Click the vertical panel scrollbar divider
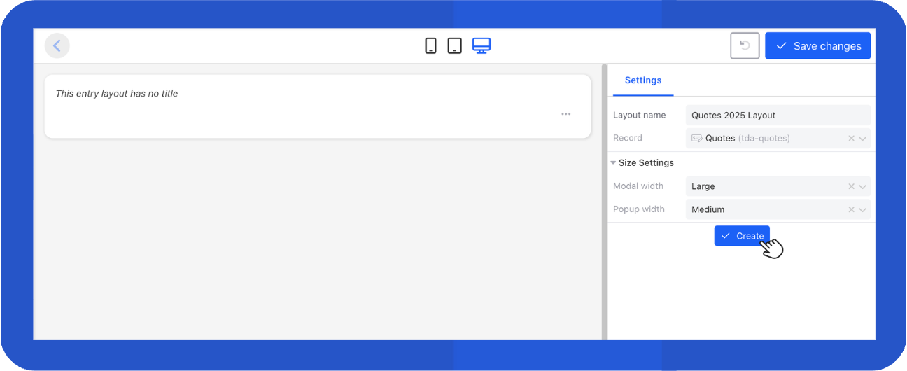The height and width of the screenshot is (371, 907). point(604,202)
